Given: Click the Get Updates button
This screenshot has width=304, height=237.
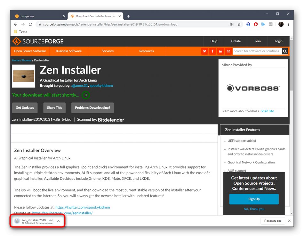Looking at the screenshot, I should [25, 108].
